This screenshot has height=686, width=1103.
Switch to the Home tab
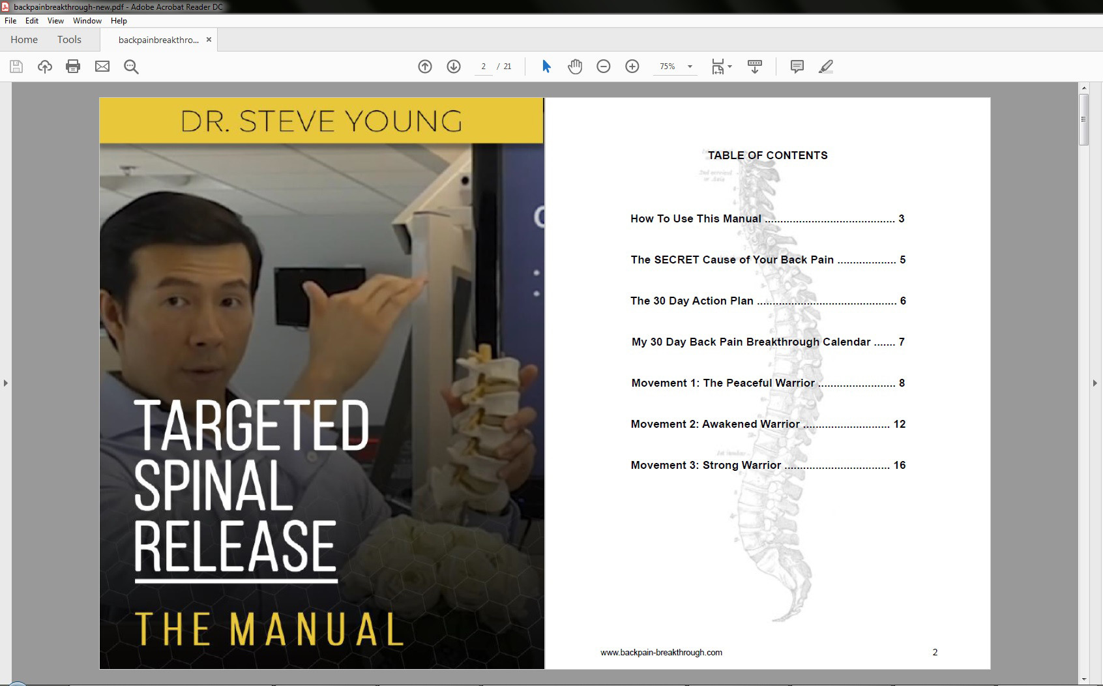[24, 39]
